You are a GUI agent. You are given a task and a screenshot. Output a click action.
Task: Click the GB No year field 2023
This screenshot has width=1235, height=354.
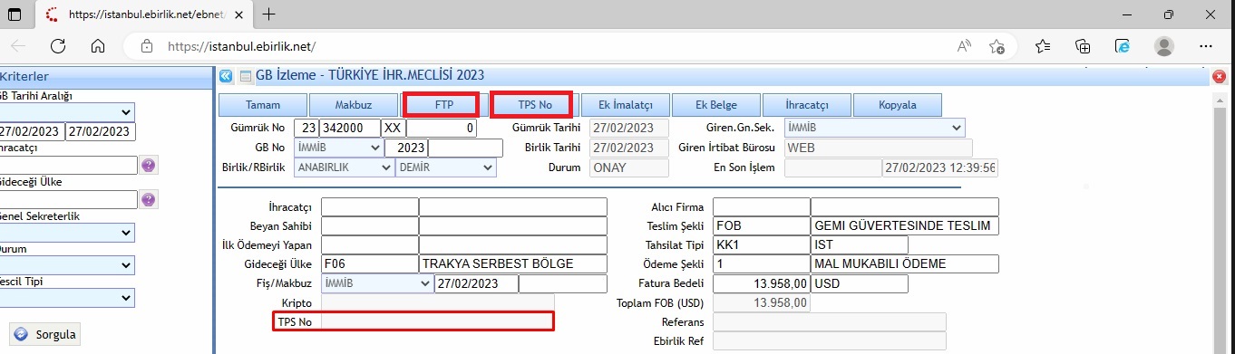pos(405,148)
